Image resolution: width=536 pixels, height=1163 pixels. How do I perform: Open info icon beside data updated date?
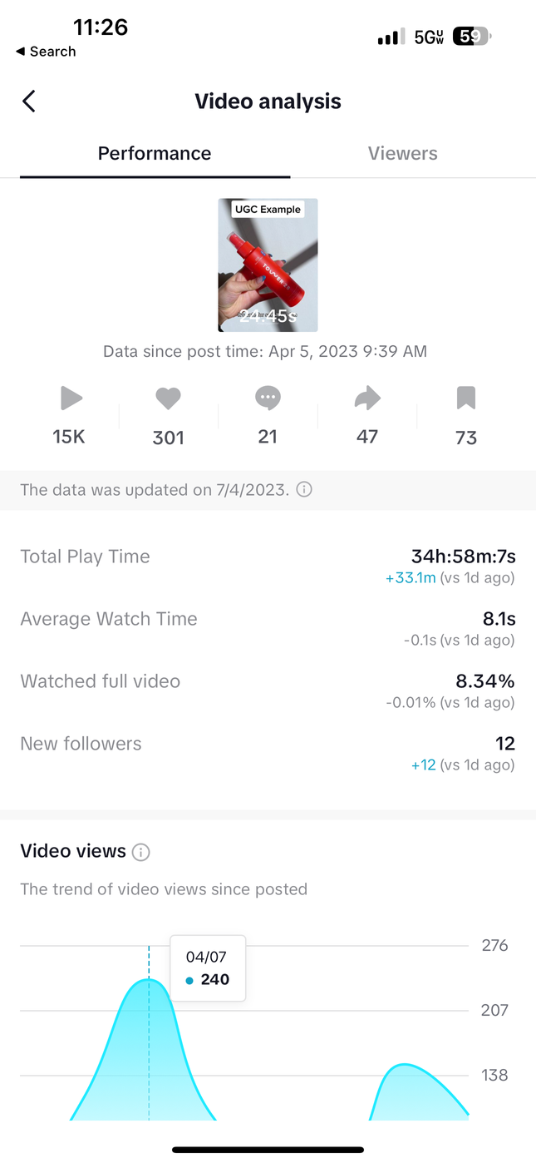point(304,490)
